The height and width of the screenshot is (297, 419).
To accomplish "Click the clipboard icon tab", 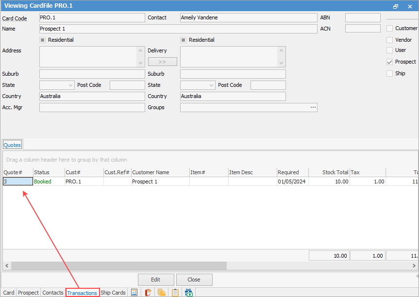I will coord(175,293).
